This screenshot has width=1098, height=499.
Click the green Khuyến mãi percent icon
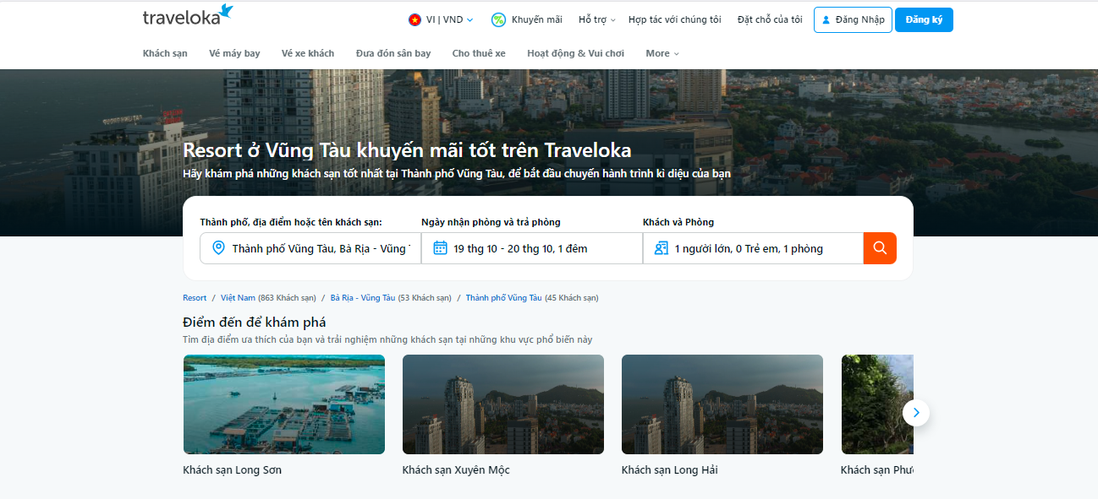[499, 19]
